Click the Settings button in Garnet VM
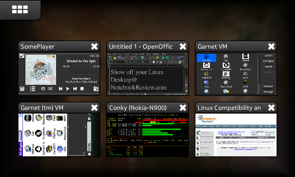The width and height of the screenshot is (295, 177). tap(268, 92)
